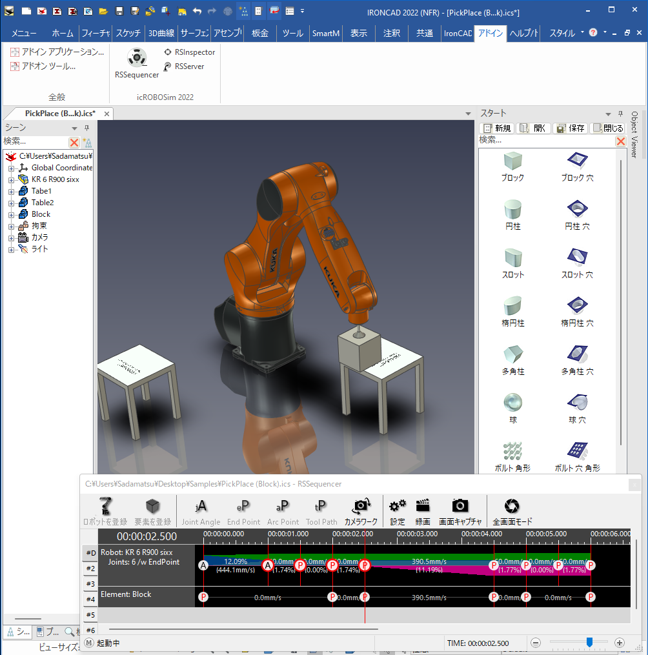Open the RSSequencer add-in
648x655 pixels.
click(x=136, y=63)
